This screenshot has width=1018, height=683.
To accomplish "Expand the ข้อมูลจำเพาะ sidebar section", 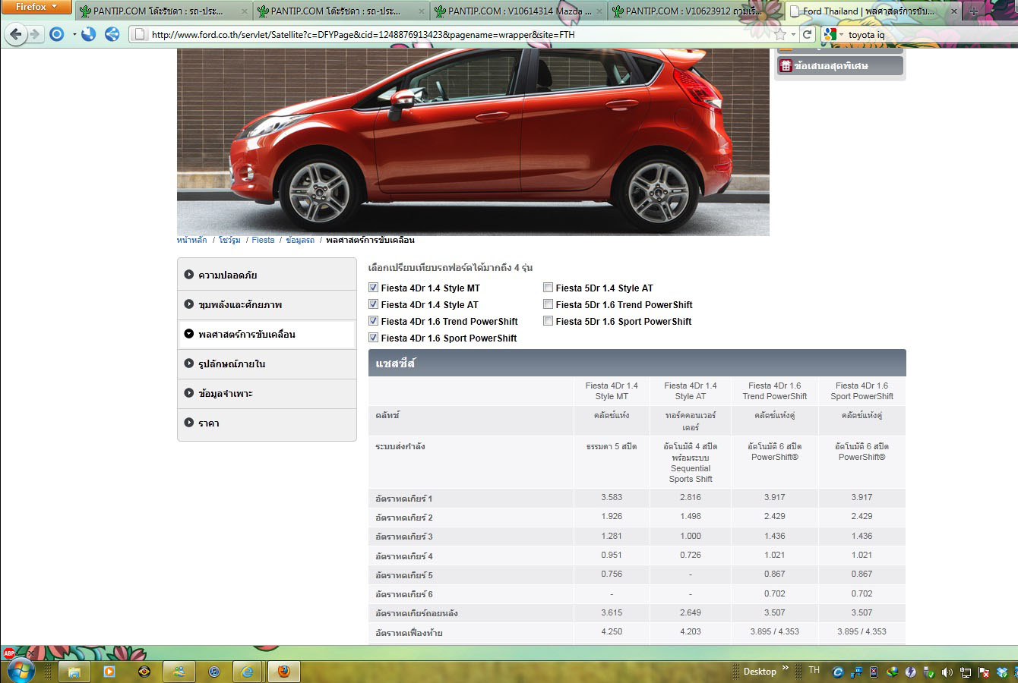I will click(x=267, y=393).
